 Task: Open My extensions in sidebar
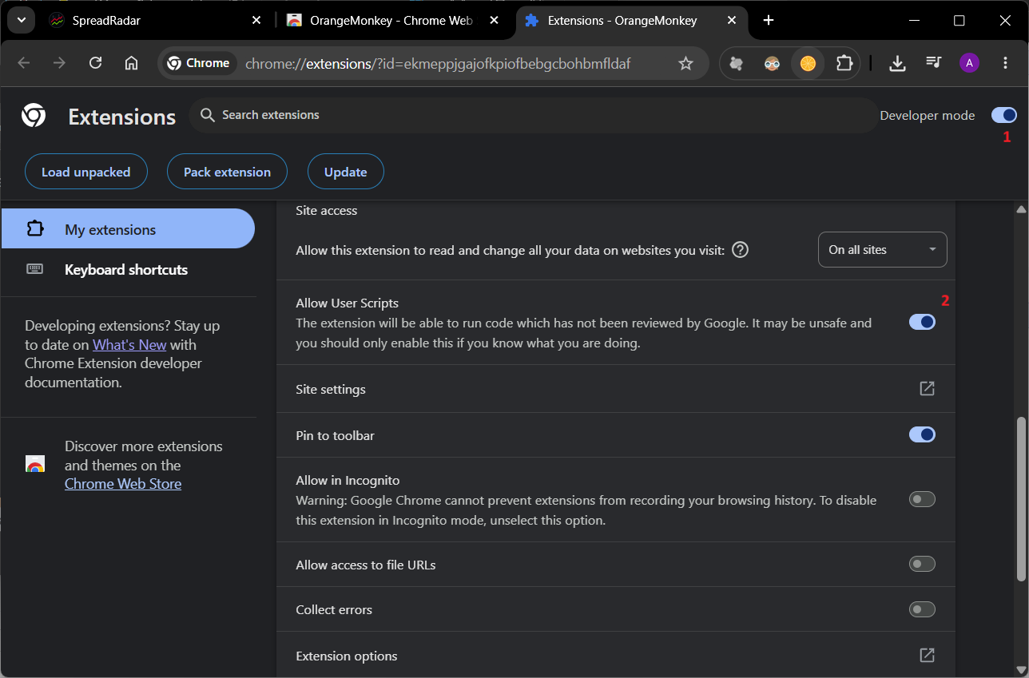pos(128,229)
